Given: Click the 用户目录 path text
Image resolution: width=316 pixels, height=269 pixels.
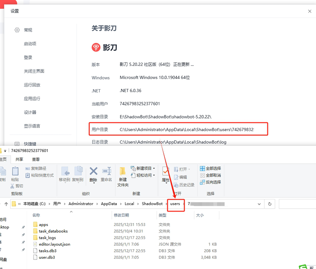Looking at the screenshot, I should point(186,130).
